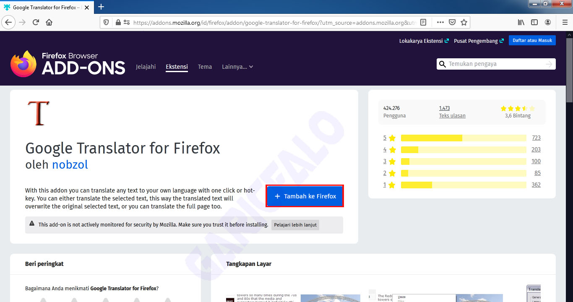Reload the current page
The image size is (573, 302).
coord(36,22)
